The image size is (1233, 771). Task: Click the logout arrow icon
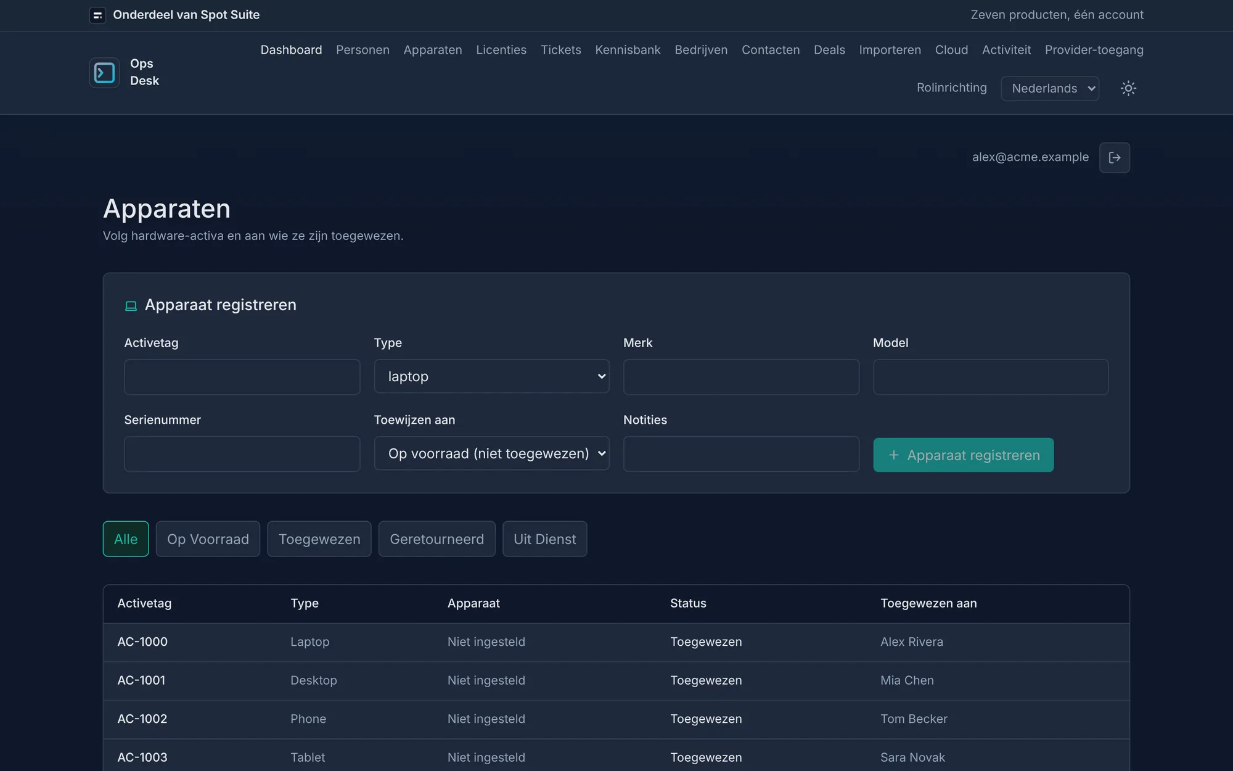tap(1115, 157)
